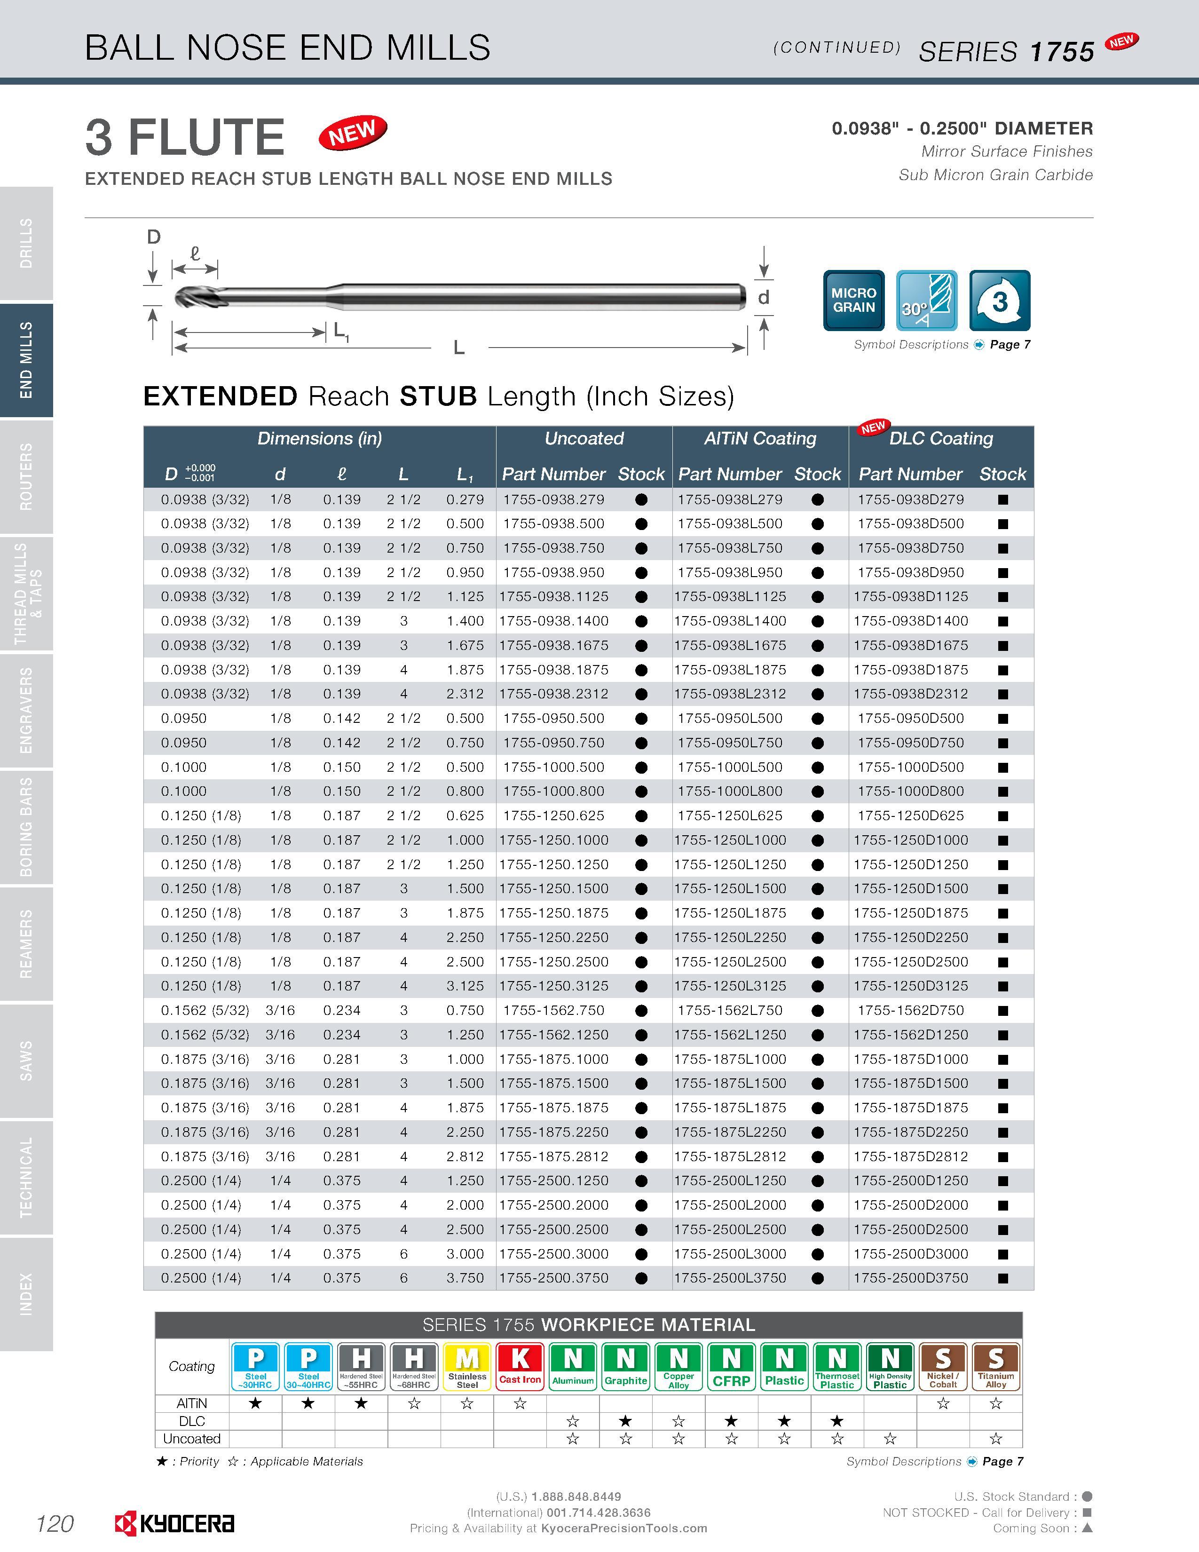Click the Micro Grain feature icon
Screen dimensions: 1199x1552
pos(853,301)
